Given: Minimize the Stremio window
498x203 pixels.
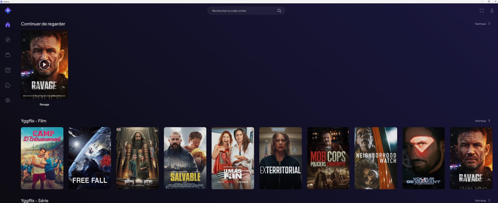Looking at the screenshot, I should pyautogui.click(x=482, y=2).
